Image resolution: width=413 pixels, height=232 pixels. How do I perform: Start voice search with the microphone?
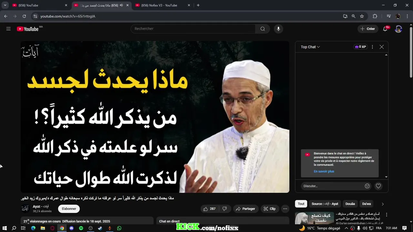(x=278, y=29)
